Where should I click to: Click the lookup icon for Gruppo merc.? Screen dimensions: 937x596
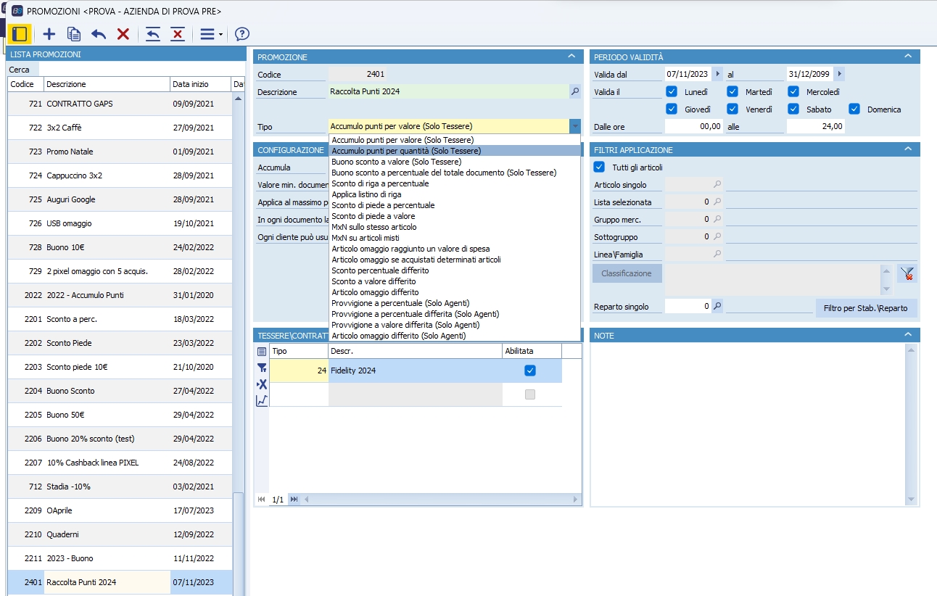click(717, 219)
